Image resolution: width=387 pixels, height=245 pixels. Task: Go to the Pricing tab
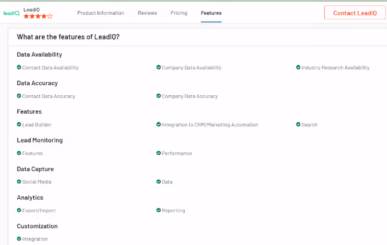click(x=179, y=13)
